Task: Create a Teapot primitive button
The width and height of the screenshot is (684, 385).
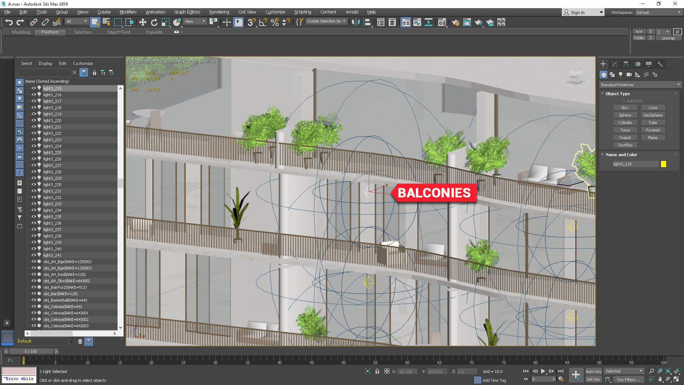Action: (625, 138)
